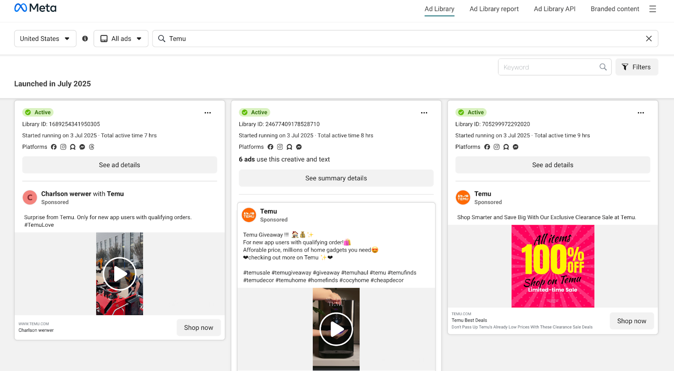The width and height of the screenshot is (674, 371).
Task: Open the United States country dropdown
Action: [x=45, y=39]
